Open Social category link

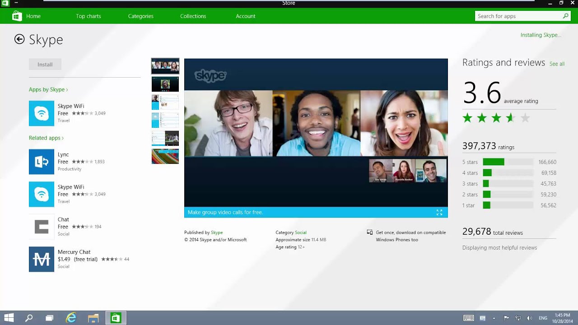tap(301, 232)
